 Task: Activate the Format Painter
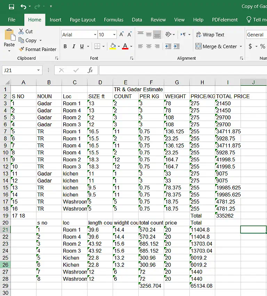(38, 49)
